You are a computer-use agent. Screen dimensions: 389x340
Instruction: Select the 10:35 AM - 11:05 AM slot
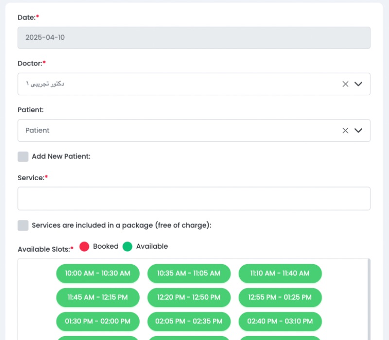pyautogui.click(x=189, y=273)
